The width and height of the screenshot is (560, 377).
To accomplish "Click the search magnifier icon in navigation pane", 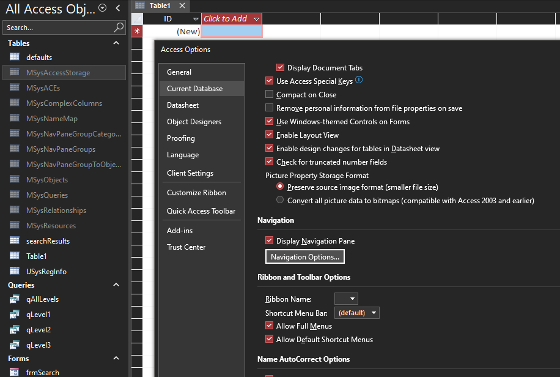I will tap(119, 28).
